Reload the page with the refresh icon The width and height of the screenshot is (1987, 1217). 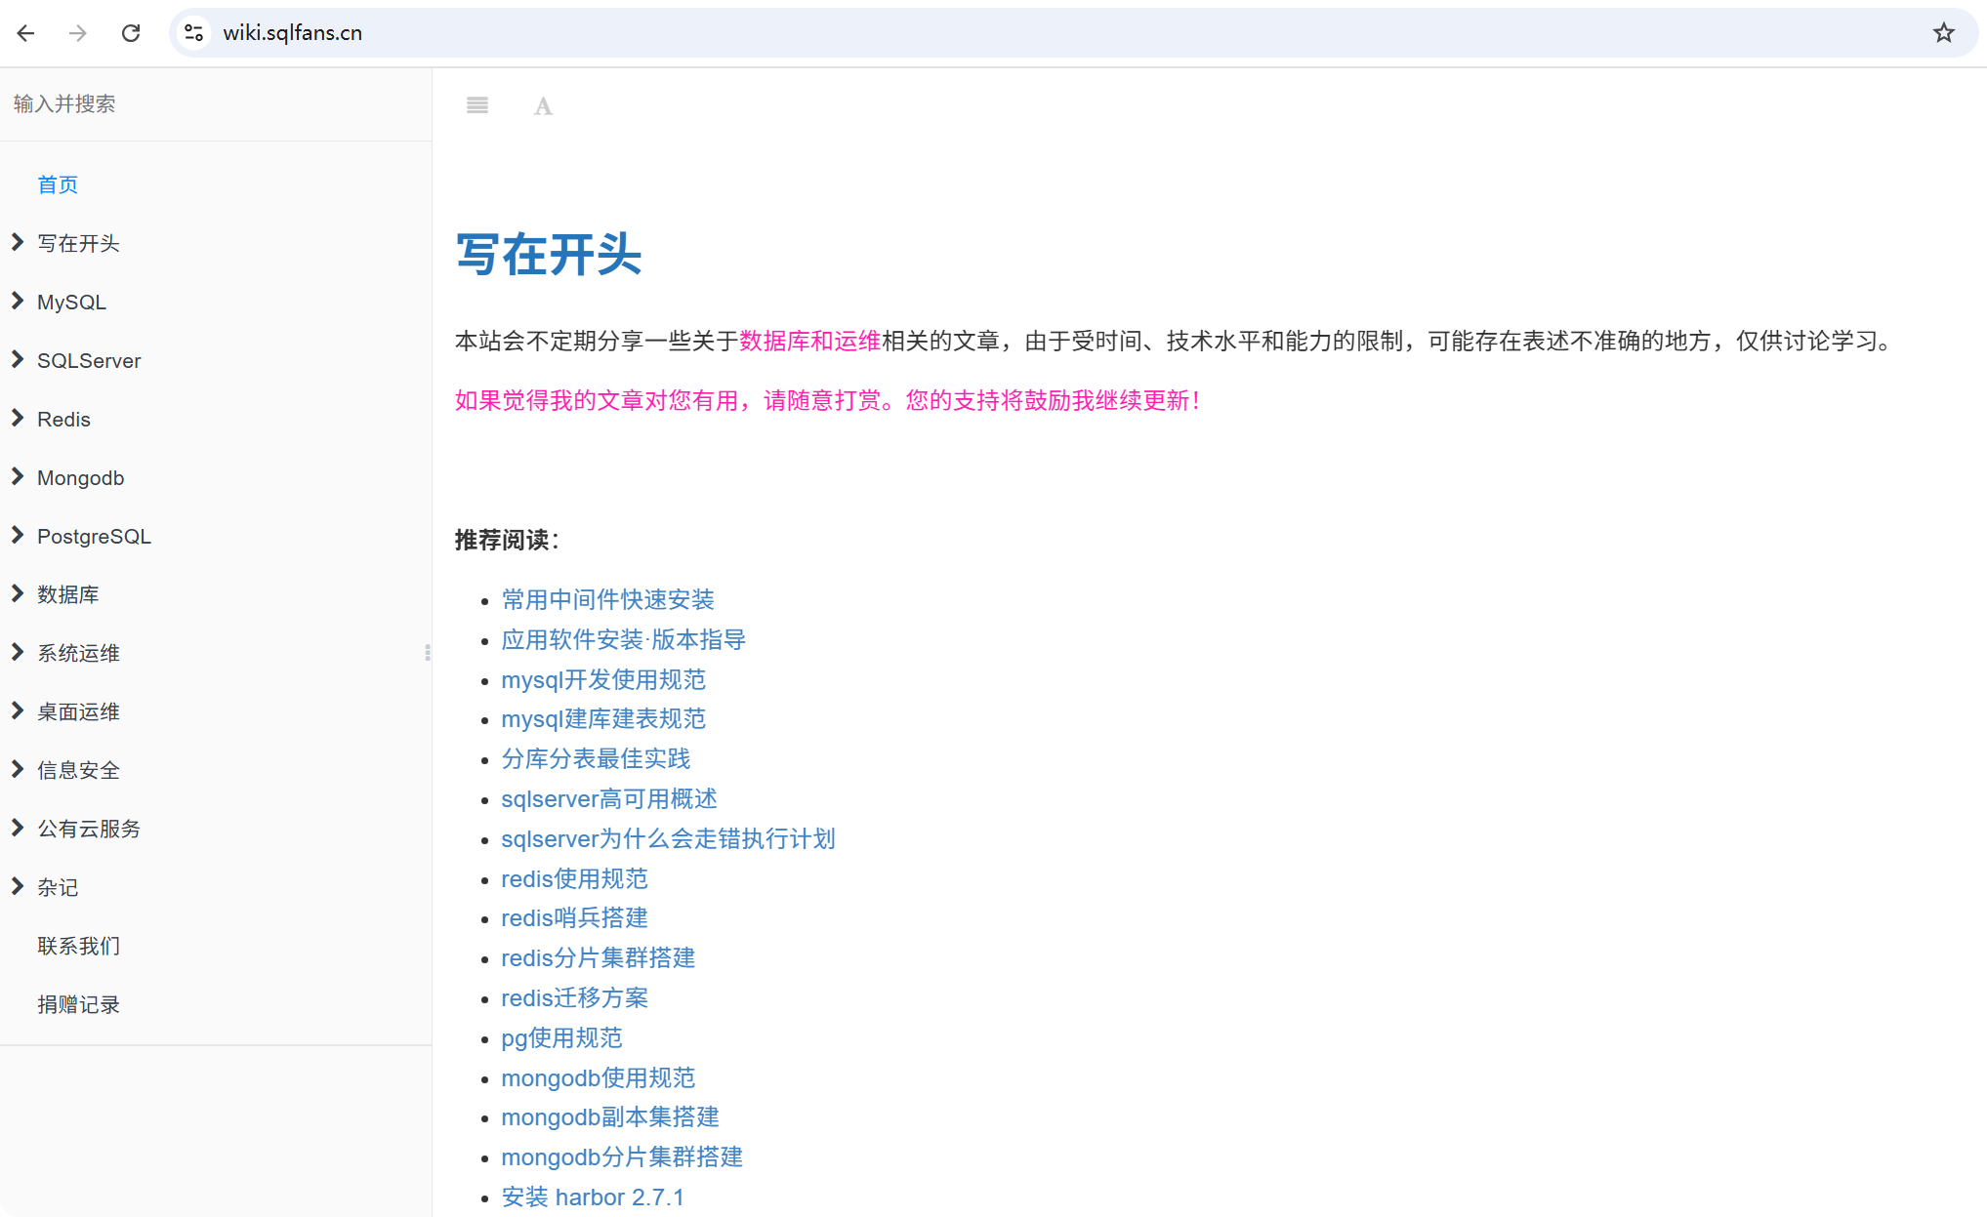(131, 33)
